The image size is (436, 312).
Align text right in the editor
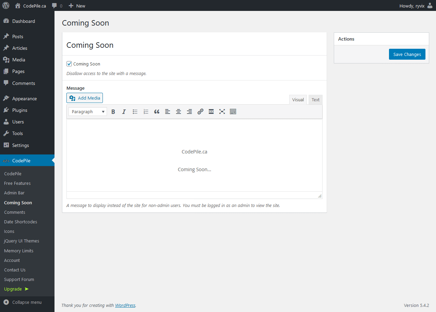[189, 112]
